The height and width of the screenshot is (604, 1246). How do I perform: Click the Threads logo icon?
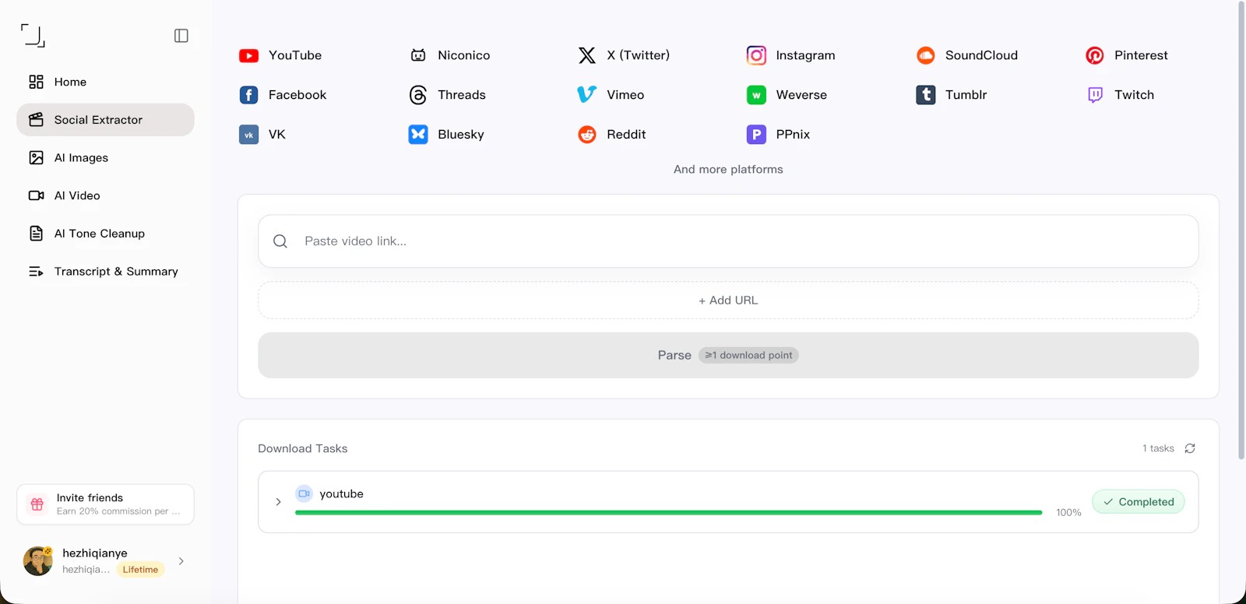point(418,95)
